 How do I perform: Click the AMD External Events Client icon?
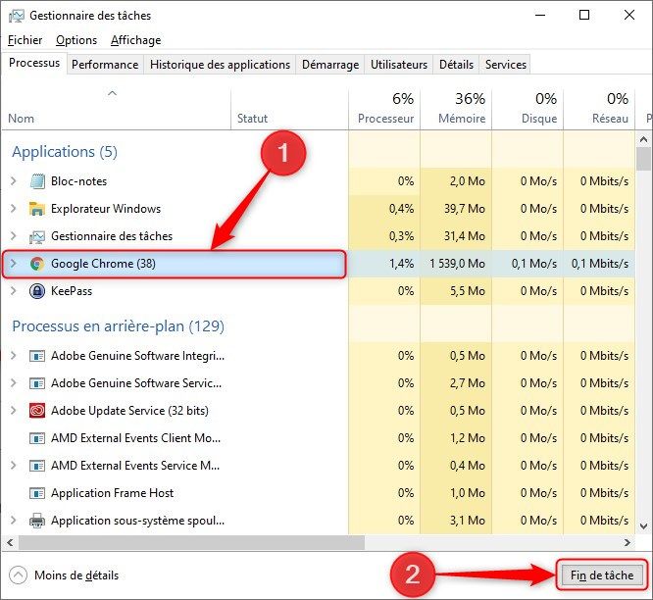tap(37, 438)
